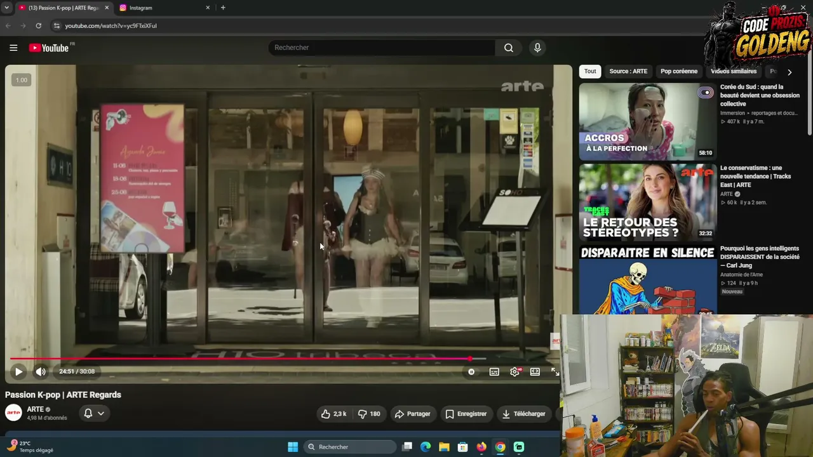Open Microsoft Store from the taskbar
This screenshot has width=813, height=457.
click(x=463, y=447)
